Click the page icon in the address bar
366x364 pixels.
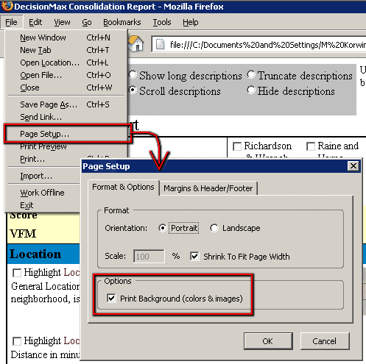click(x=161, y=44)
